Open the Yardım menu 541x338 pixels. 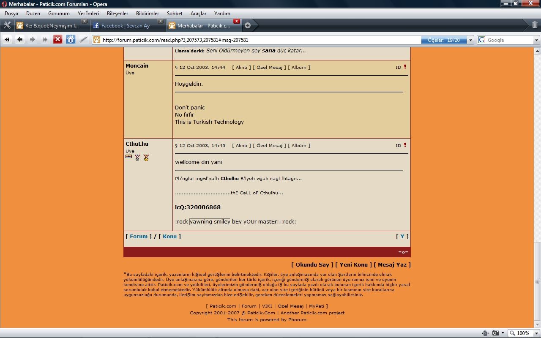[x=222, y=14]
